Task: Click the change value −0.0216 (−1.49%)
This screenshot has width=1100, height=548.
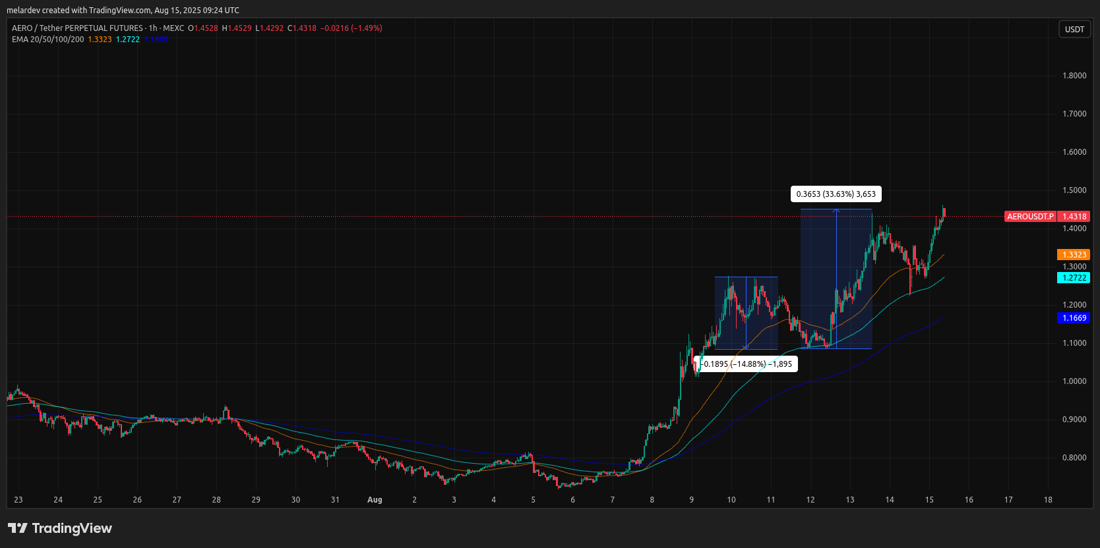Action: 351,28
